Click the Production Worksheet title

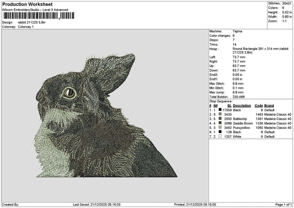coord(27,4)
